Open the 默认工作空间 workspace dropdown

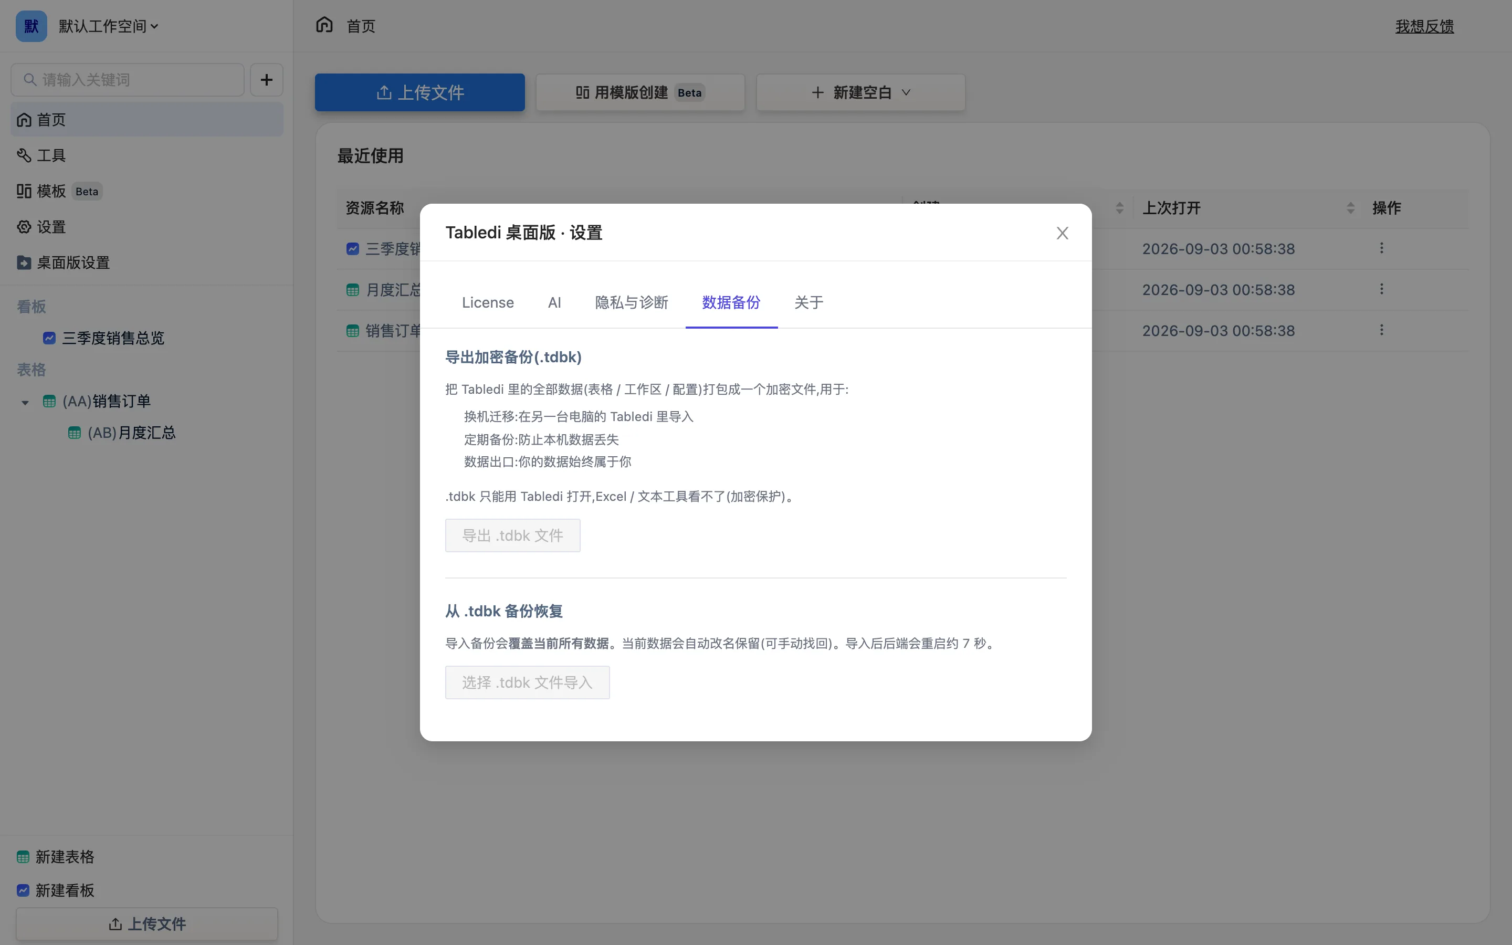coord(109,26)
